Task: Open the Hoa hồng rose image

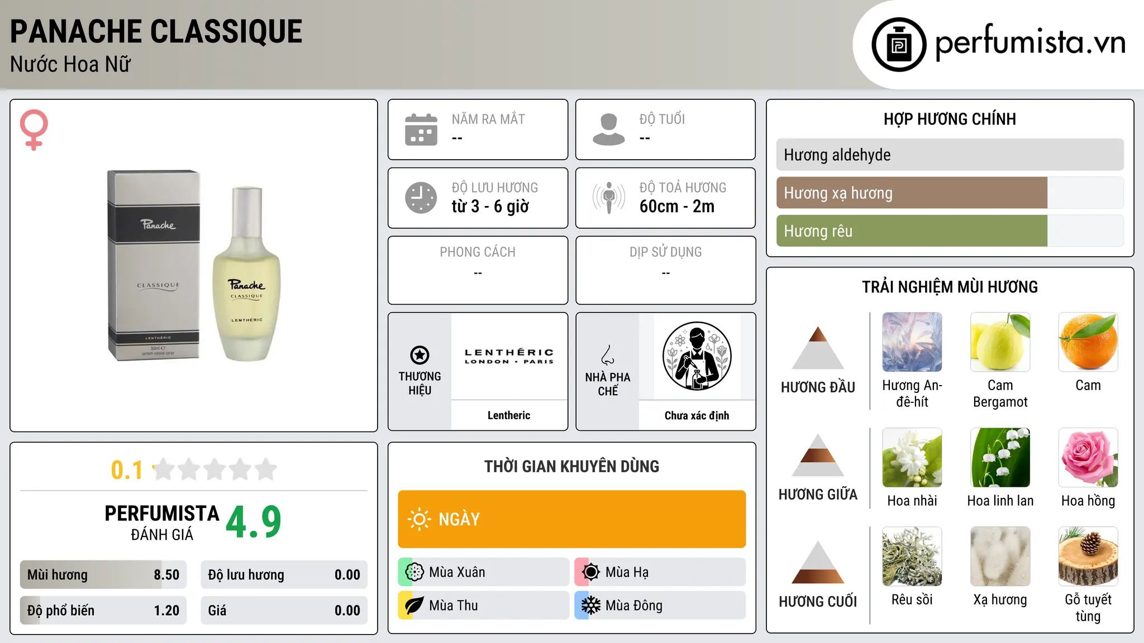Action: pos(1088,458)
